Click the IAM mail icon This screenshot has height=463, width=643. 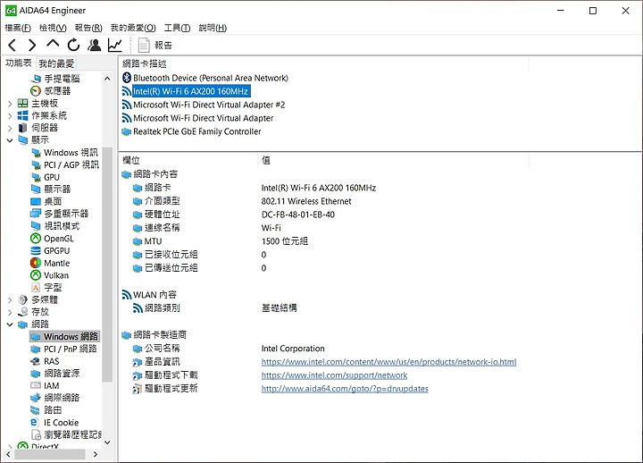coord(36,385)
